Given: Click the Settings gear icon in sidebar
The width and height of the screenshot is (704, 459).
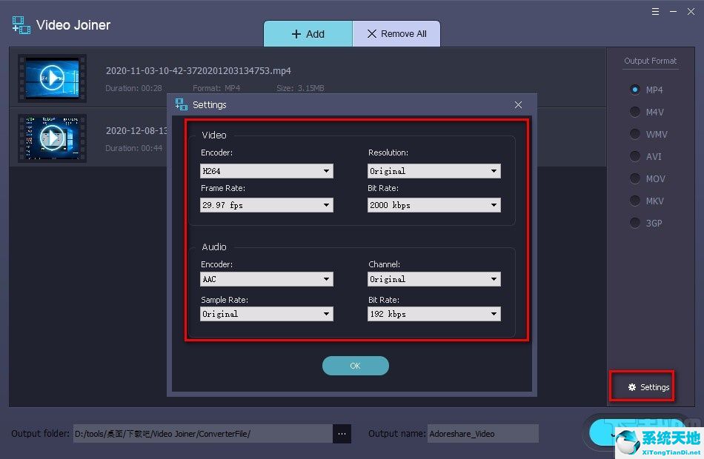Looking at the screenshot, I should (x=632, y=387).
